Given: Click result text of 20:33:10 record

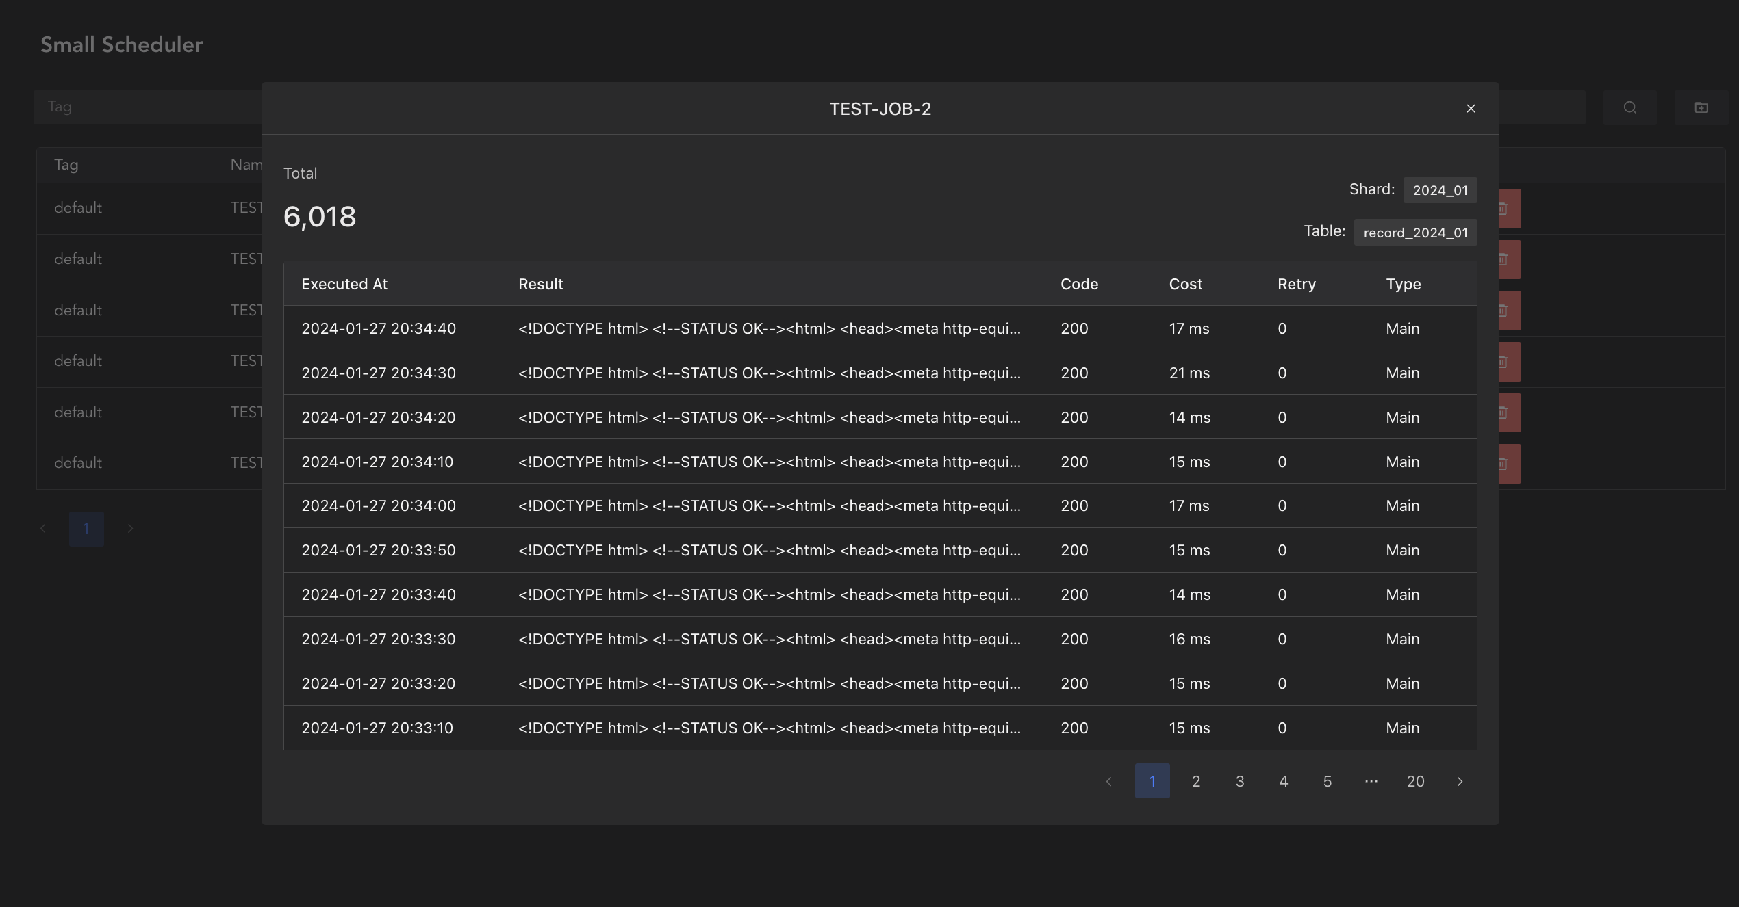Looking at the screenshot, I should pyautogui.click(x=769, y=728).
